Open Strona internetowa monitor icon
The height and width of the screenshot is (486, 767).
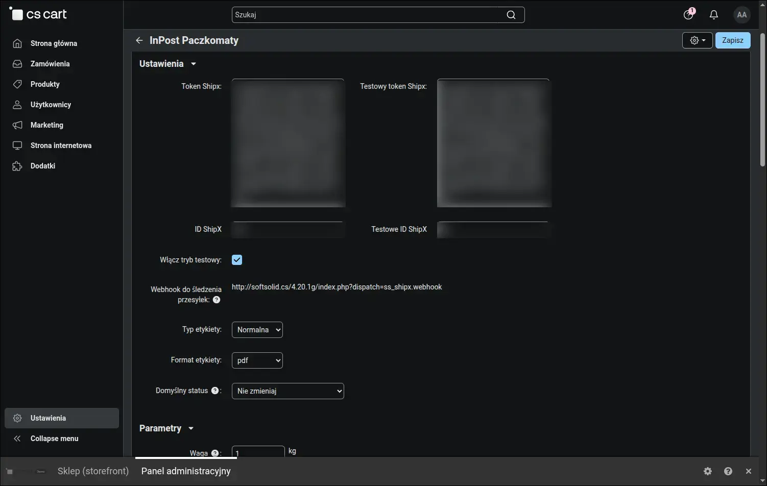coord(17,145)
